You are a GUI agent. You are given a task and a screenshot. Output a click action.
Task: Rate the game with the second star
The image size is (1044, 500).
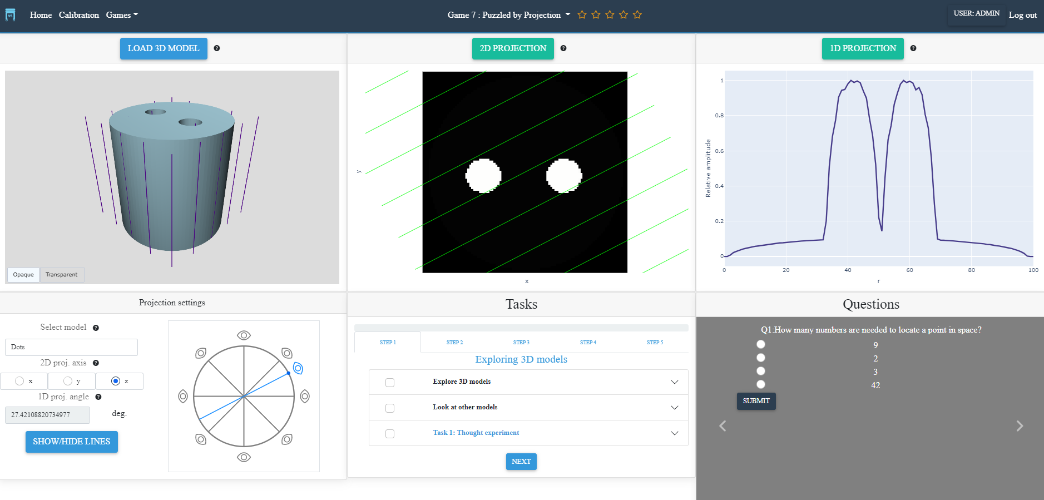596,15
